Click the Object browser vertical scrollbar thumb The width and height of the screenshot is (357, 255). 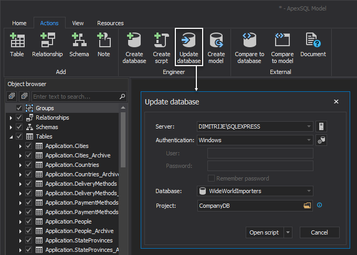pyautogui.click(x=123, y=140)
